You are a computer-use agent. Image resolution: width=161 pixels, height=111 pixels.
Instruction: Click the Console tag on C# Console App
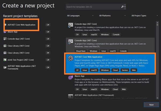pos(116,35)
